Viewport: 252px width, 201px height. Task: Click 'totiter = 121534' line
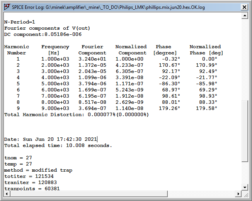coord(29,176)
